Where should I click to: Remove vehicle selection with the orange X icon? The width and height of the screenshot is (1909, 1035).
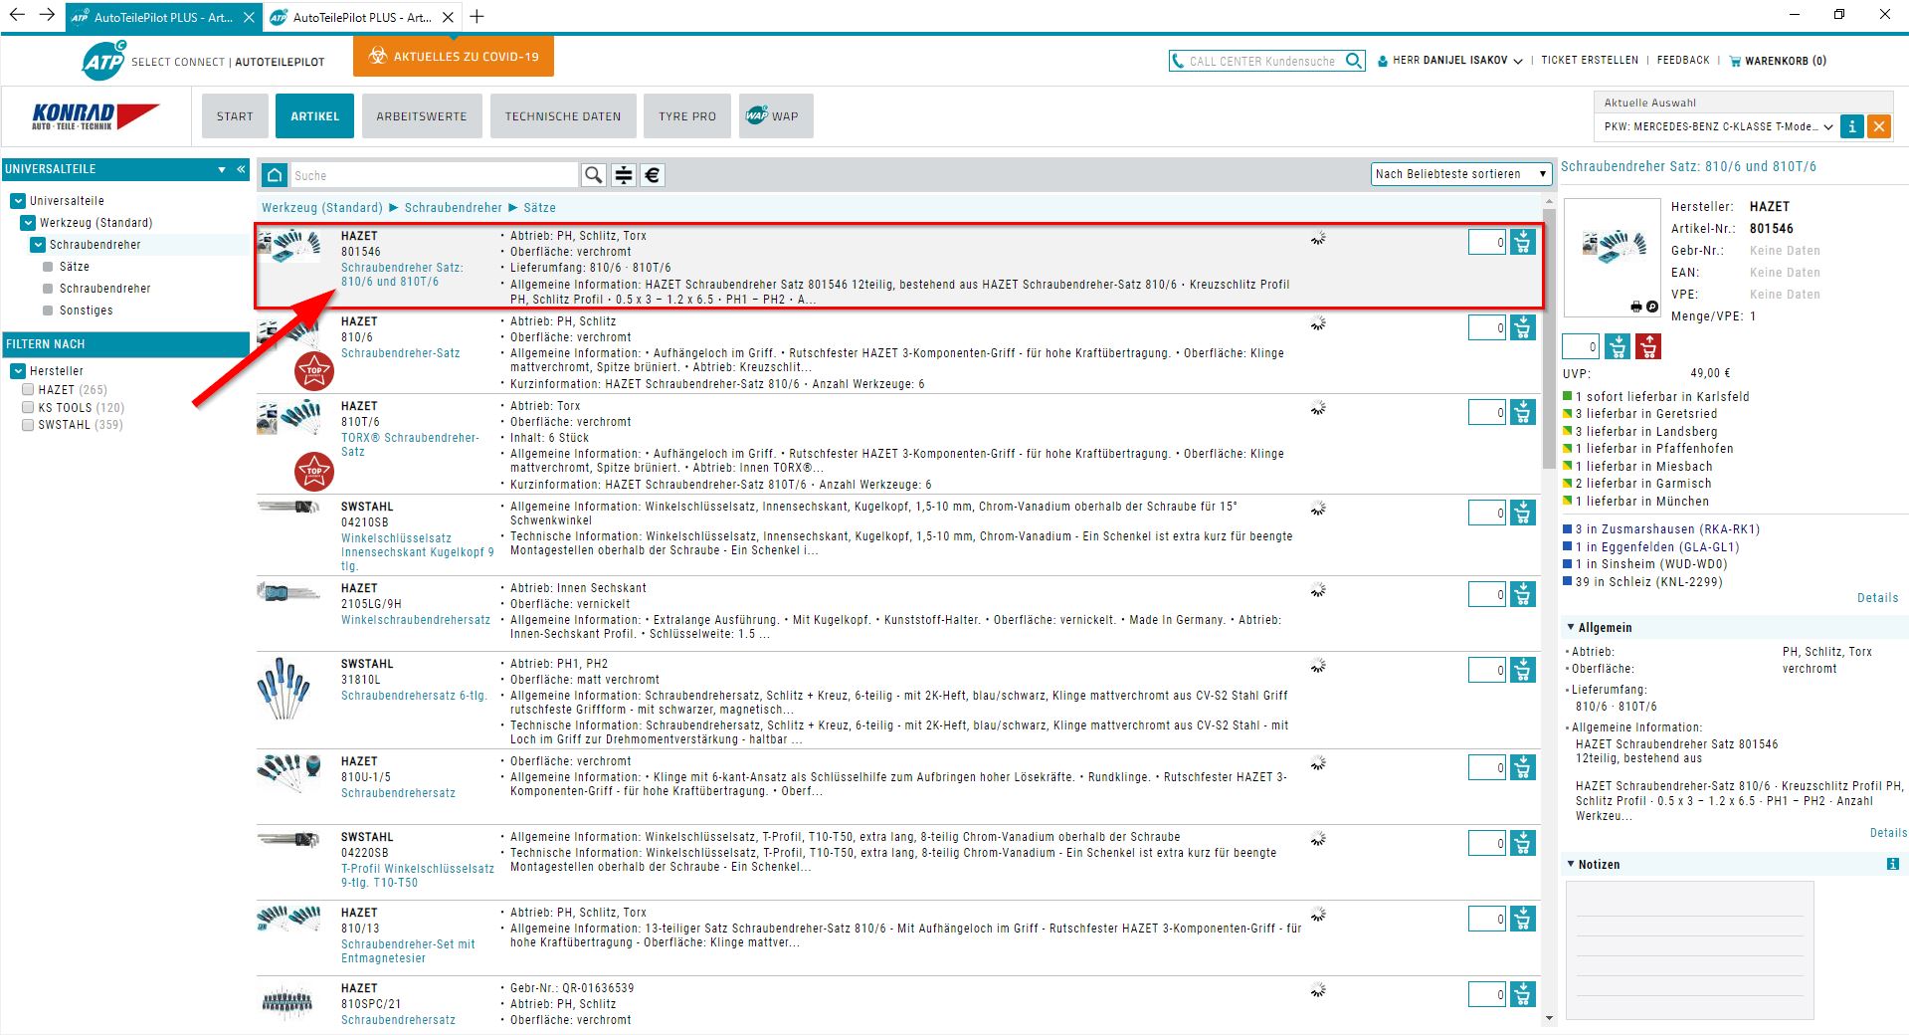(1878, 126)
